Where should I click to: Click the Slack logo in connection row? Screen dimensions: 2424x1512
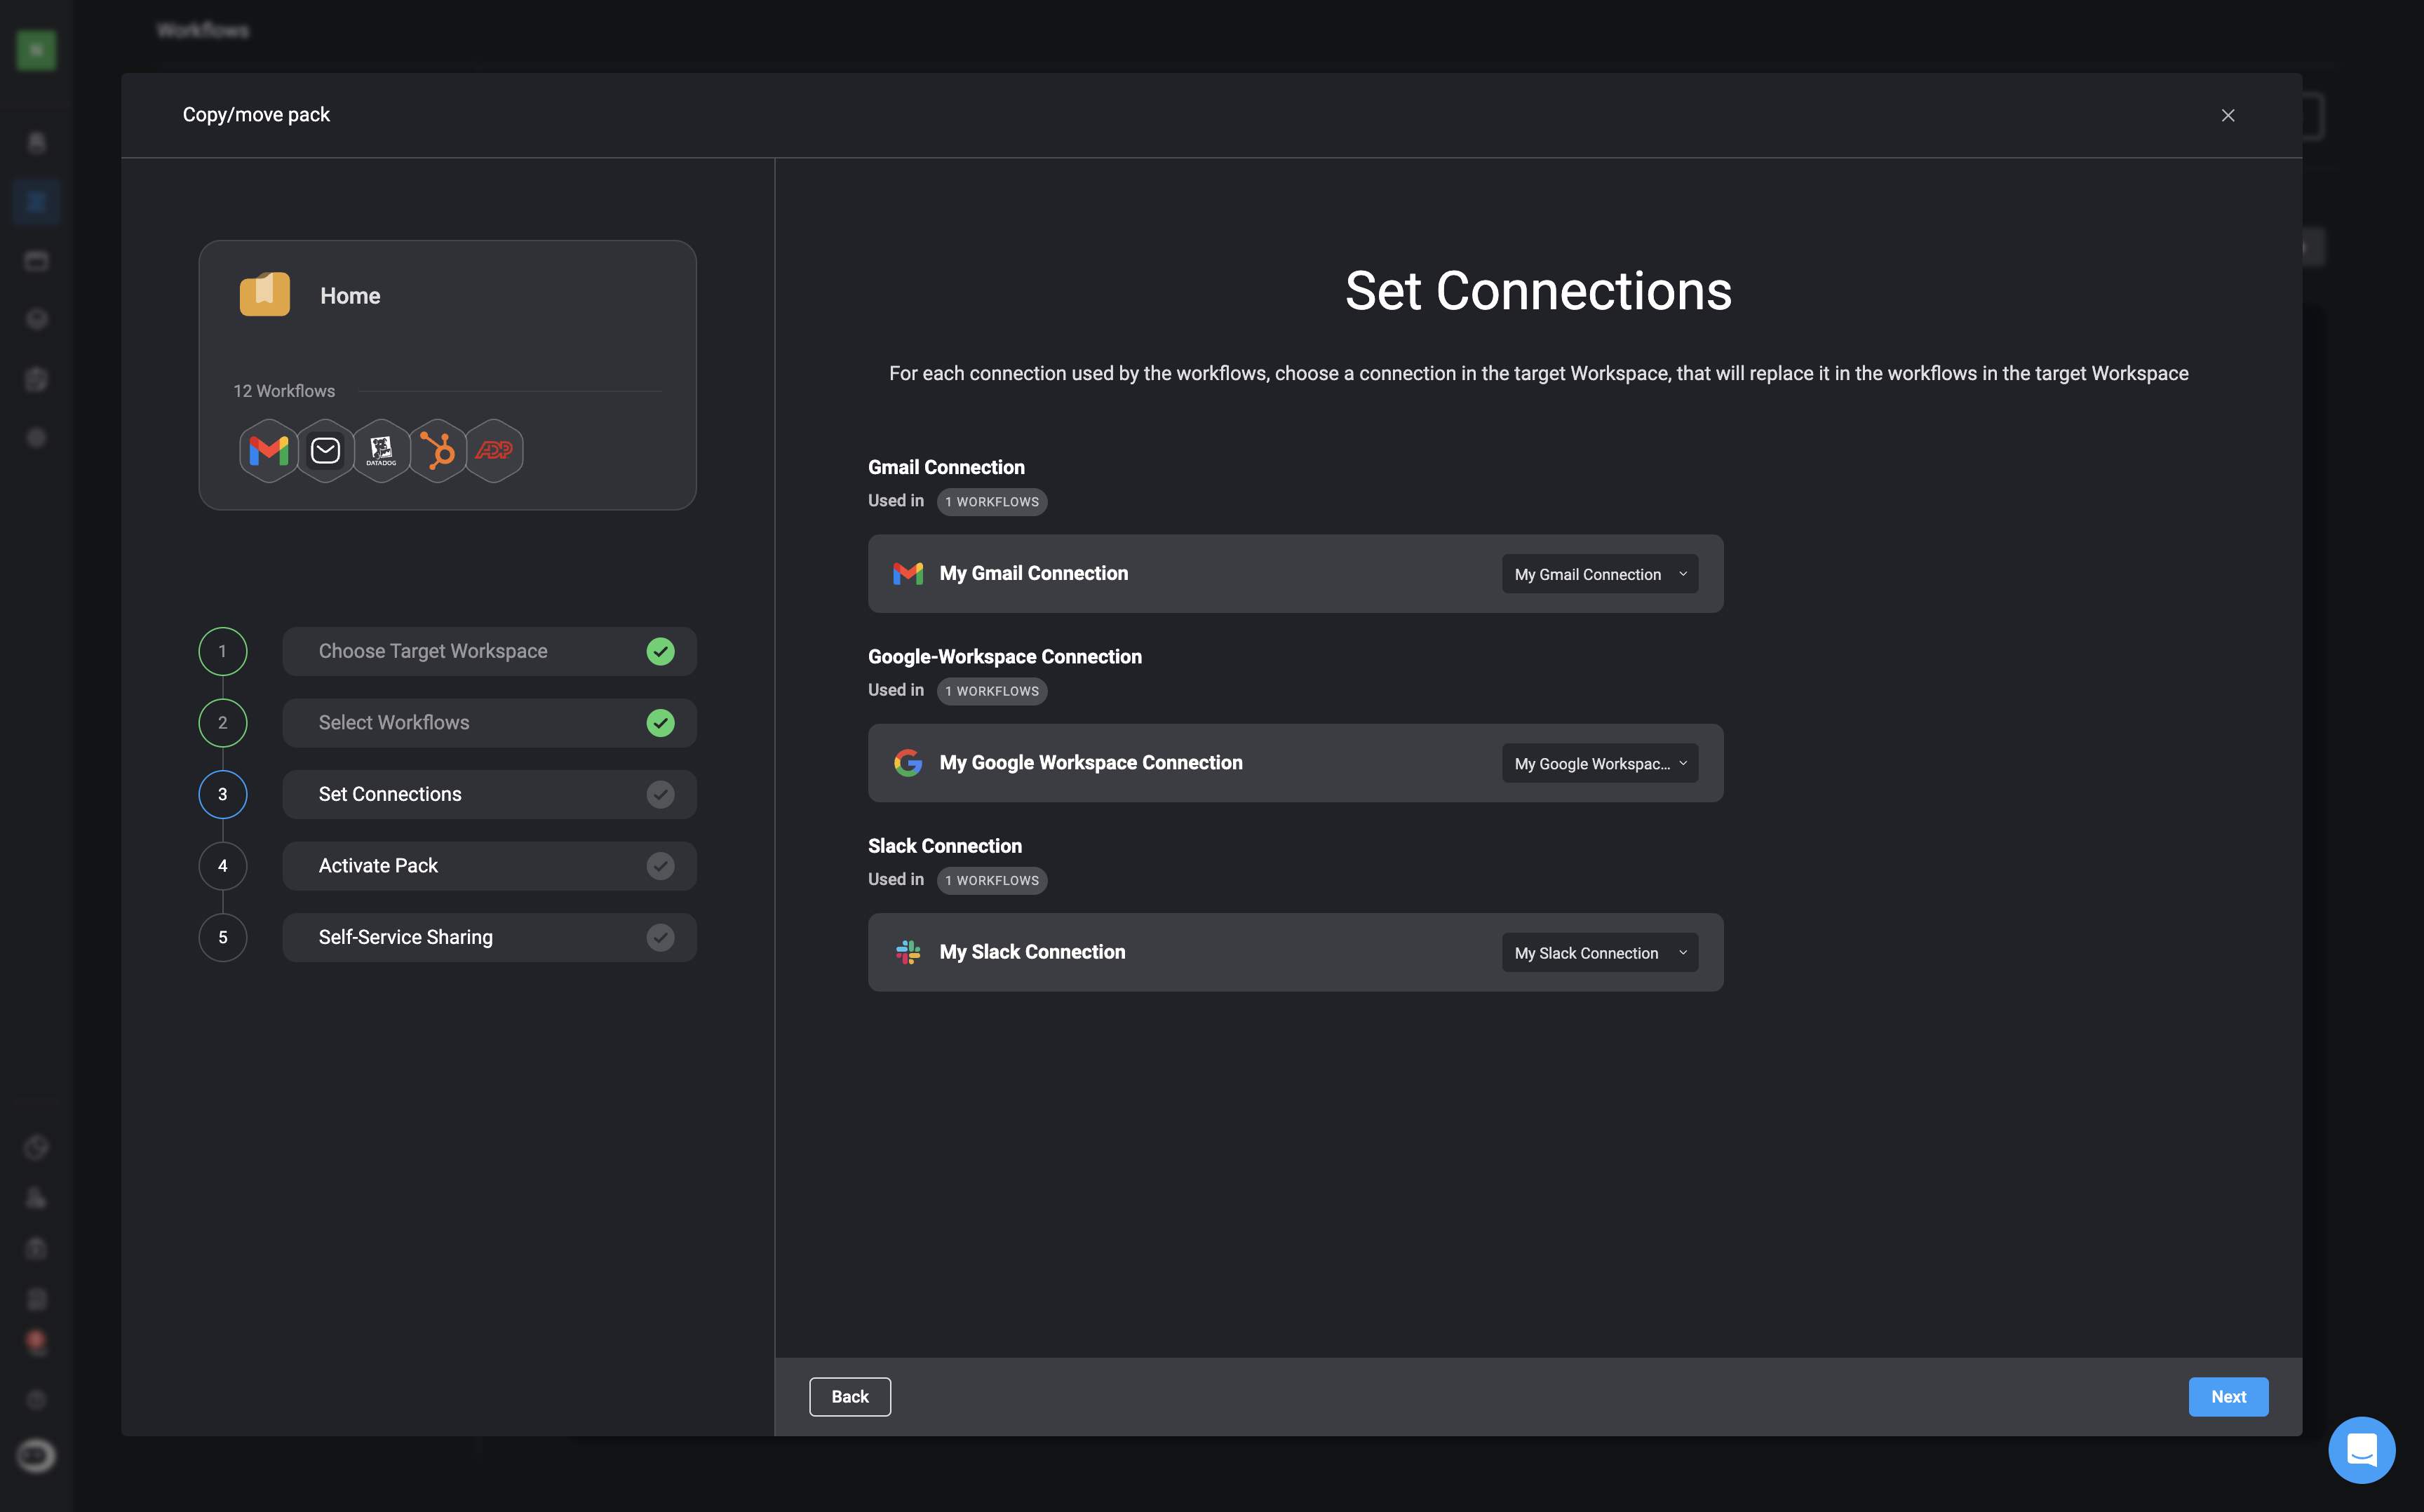[x=907, y=952]
